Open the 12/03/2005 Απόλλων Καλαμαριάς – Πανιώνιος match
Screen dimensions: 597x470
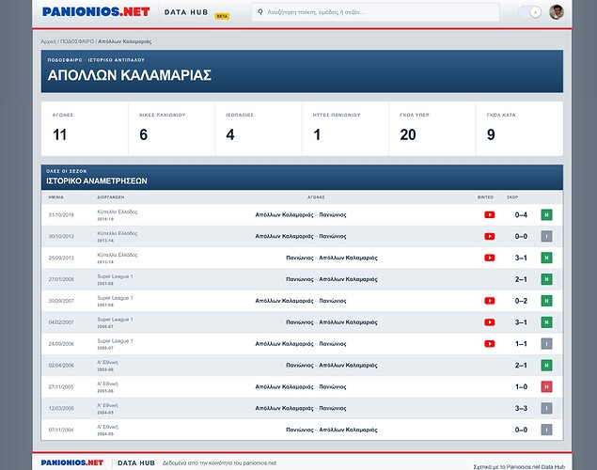pyautogui.click(x=301, y=408)
